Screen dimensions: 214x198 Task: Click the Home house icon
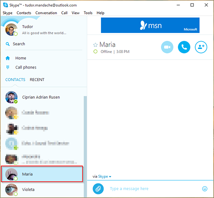click(8, 58)
